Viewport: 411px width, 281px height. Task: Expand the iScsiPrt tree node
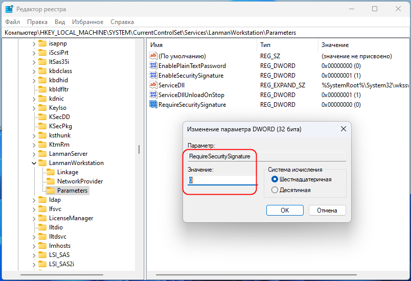pos(34,53)
